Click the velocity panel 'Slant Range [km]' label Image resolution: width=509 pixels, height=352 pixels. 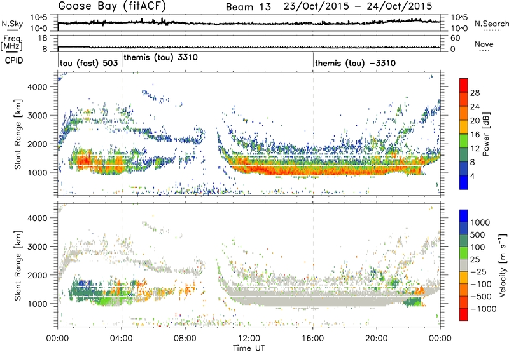pos(18,265)
